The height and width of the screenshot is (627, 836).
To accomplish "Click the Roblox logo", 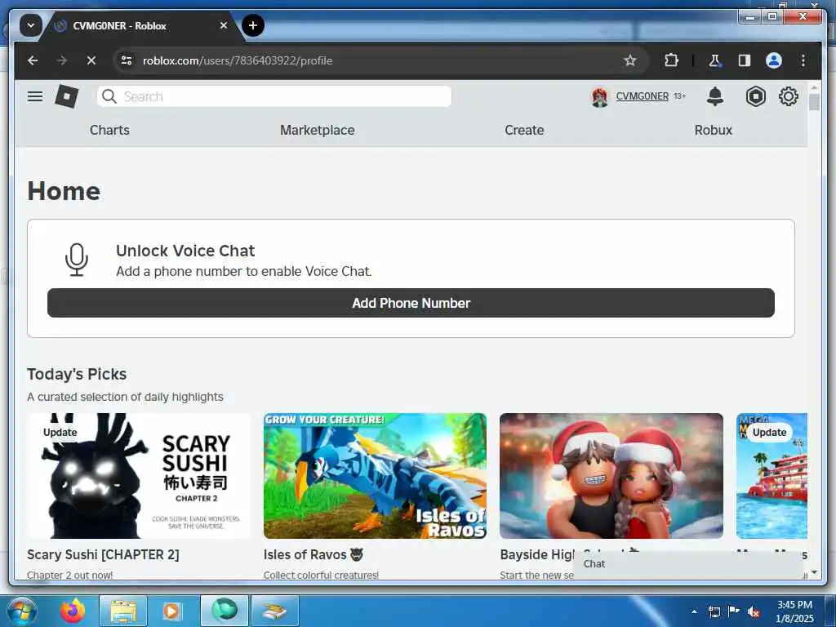I will coord(67,96).
